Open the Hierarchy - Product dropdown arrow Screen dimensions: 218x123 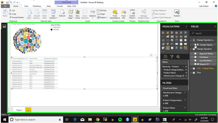[x=183, y=67]
